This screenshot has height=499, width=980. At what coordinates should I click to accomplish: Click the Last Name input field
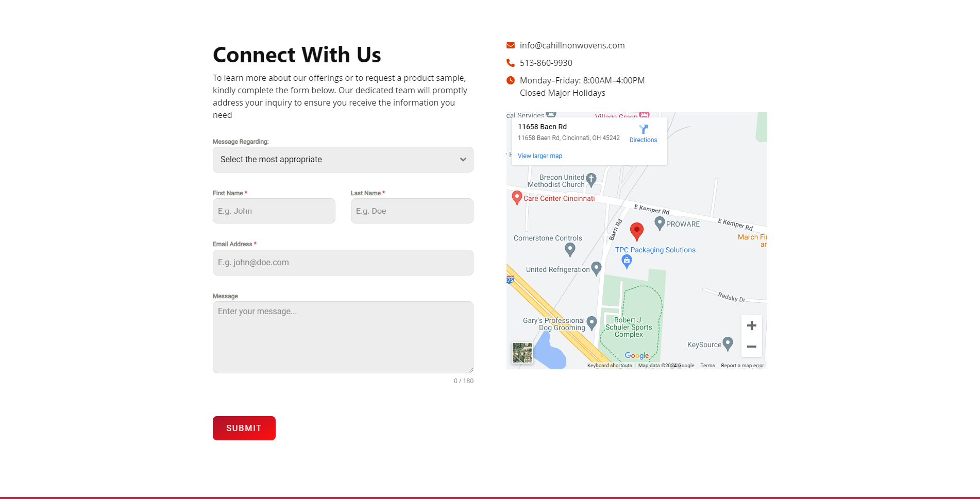coord(412,211)
